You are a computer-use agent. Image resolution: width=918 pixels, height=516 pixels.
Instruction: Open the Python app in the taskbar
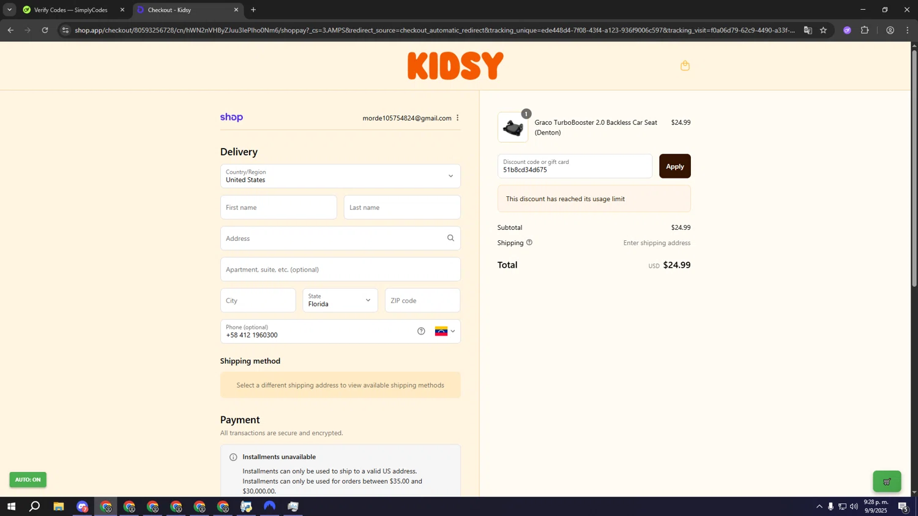coord(246,506)
